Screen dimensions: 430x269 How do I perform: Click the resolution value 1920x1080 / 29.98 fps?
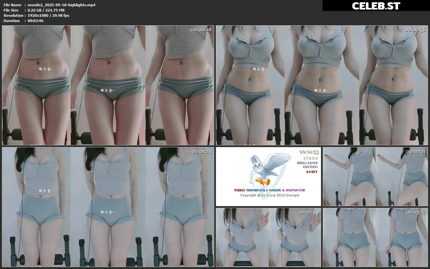coord(48,15)
